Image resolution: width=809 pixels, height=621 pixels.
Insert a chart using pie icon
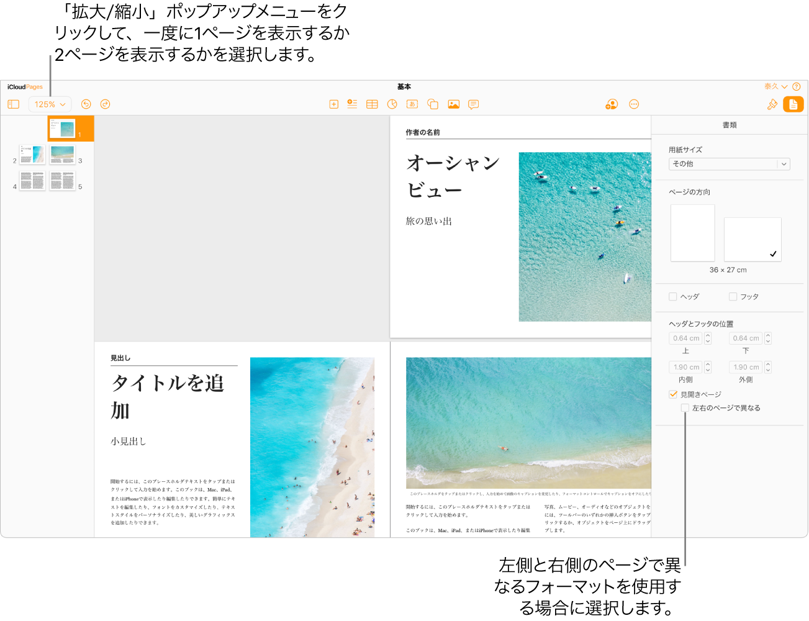pyautogui.click(x=392, y=104)
